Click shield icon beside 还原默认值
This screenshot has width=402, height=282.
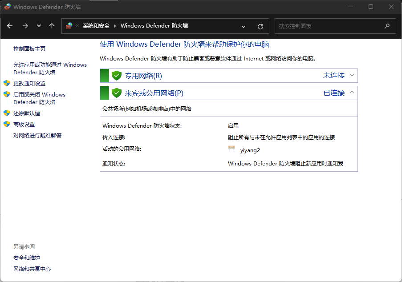pos(7,113)
